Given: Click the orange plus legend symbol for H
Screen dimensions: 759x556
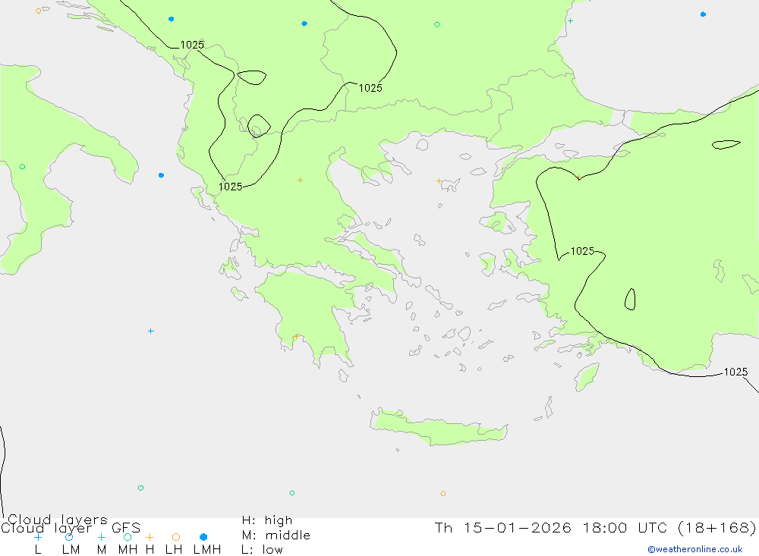Looking at the screenshot, I should 150,537.
